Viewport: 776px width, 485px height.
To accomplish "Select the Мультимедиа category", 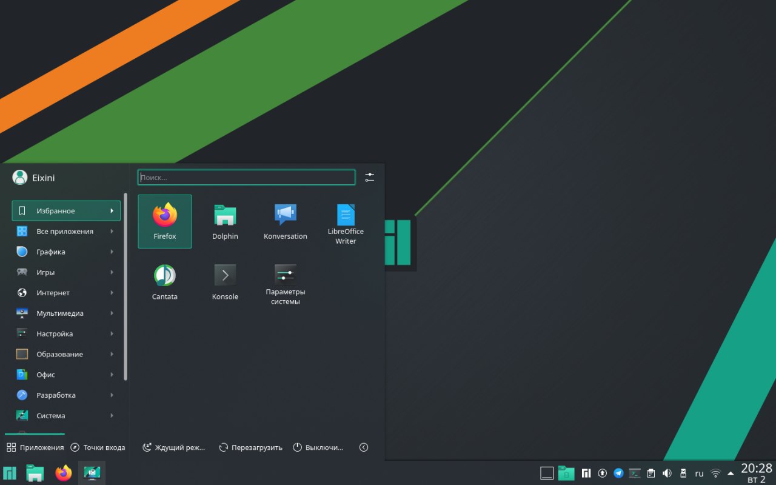I will [66, 313].
